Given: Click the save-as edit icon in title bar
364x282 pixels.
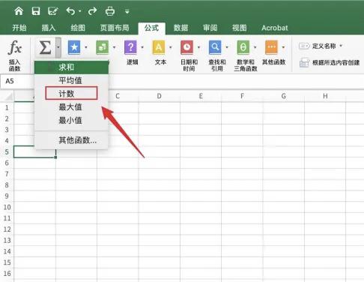Looking at the screenshot, I should coord(53,11).
